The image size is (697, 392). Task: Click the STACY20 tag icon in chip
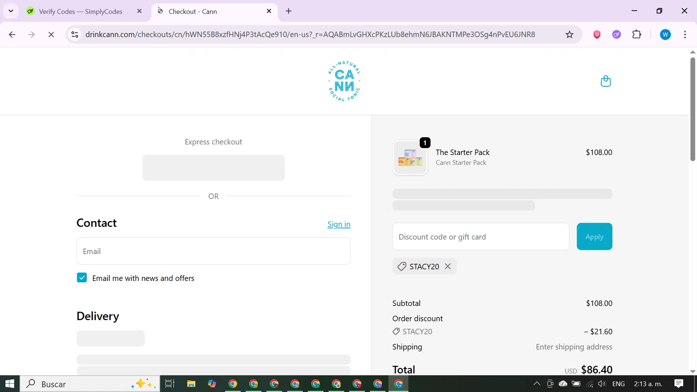coord(402,266)
